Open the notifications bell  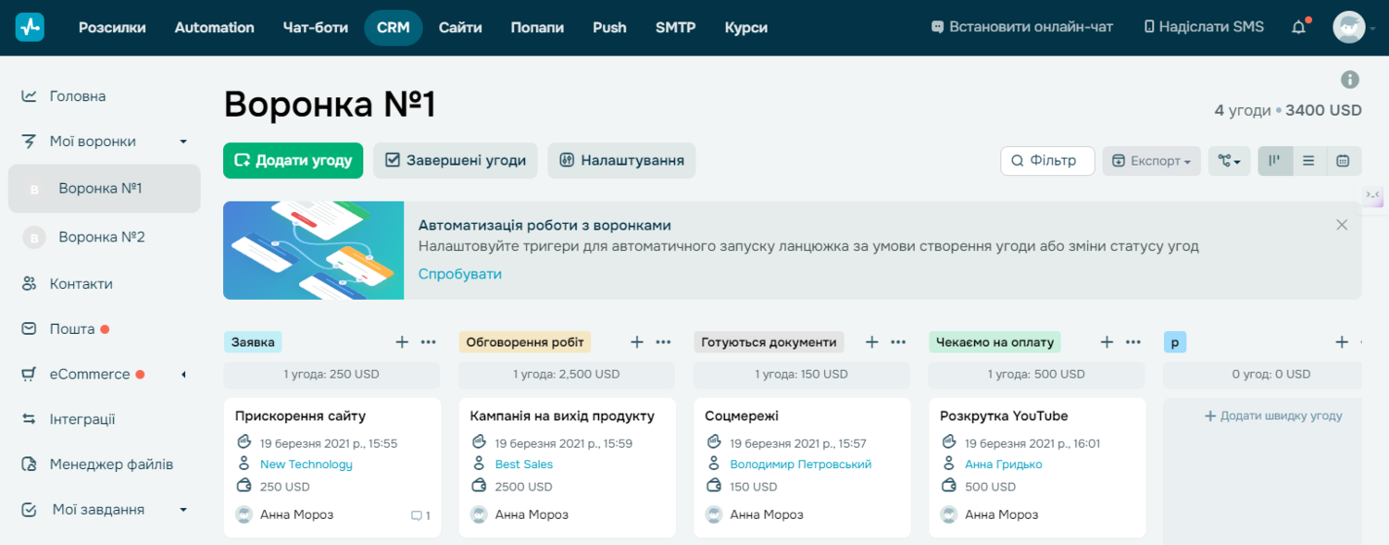pos(1298,26)
